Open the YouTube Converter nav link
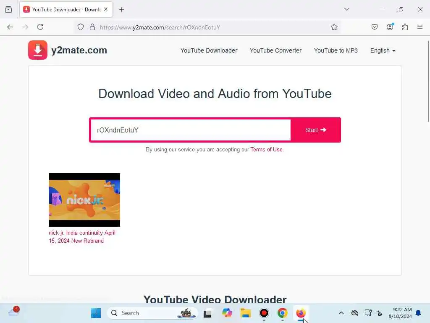The height and width of the screenshot is (323, 430). 275,50
